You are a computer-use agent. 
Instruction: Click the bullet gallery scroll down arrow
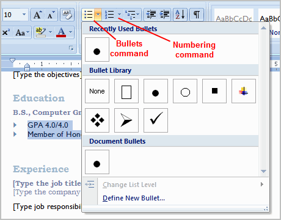point(263,171)
